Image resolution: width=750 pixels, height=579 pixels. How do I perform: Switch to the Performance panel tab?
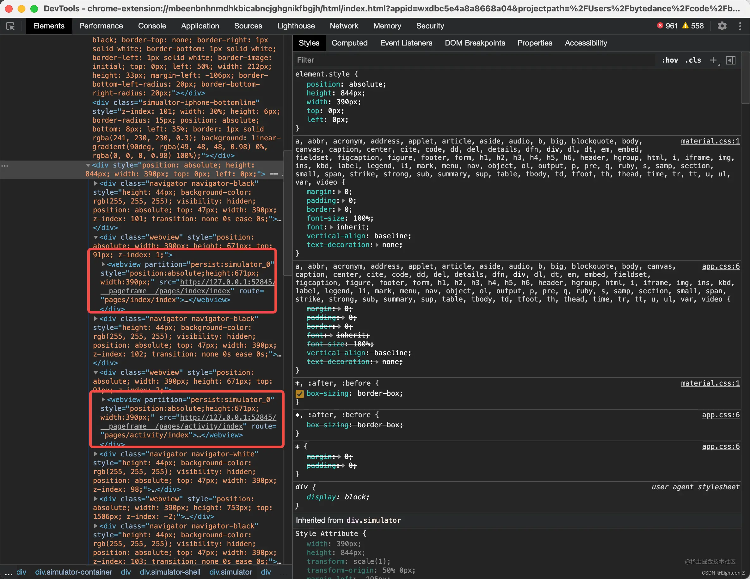tap(101, 26)
